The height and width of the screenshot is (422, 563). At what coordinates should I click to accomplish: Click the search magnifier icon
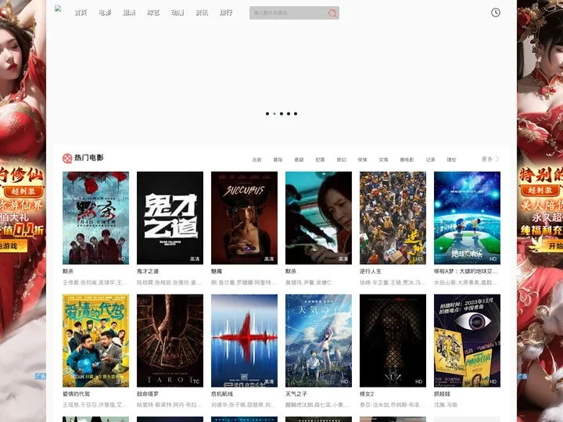(x=332, y=13)
